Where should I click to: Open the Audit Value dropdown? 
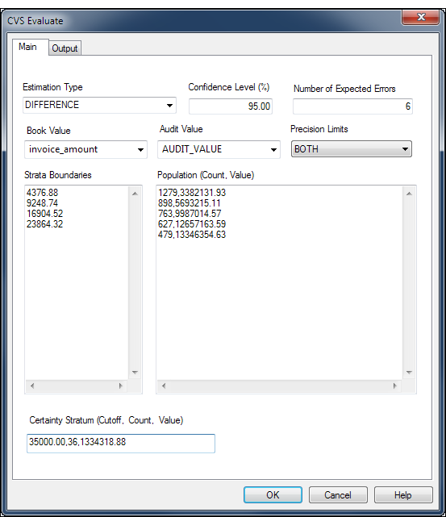pos(219,149)
